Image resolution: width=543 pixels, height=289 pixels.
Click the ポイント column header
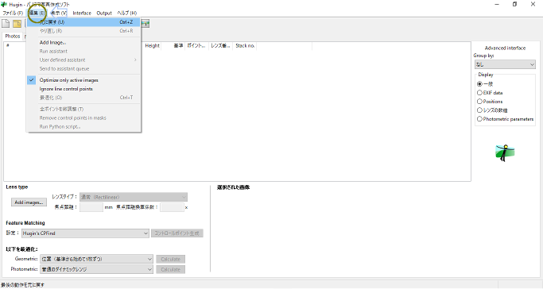(196, 45)
